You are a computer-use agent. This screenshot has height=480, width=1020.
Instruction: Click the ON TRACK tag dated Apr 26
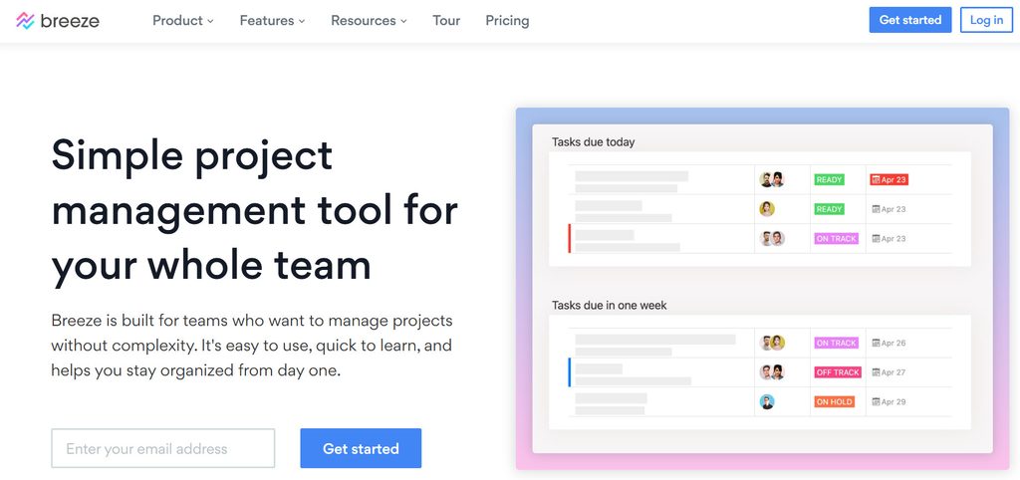click(x=836, y=343)
